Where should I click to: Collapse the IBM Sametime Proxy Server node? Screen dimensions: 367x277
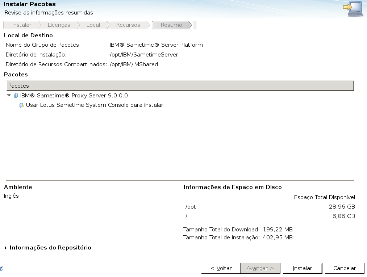[x=9, y=96]
